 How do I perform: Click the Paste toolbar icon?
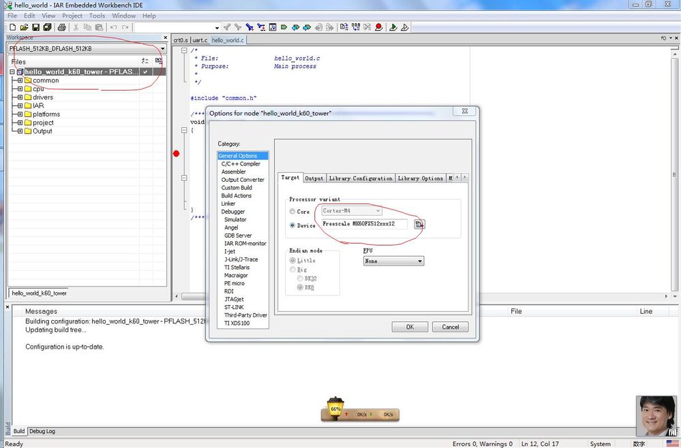(x=99, y=27)
